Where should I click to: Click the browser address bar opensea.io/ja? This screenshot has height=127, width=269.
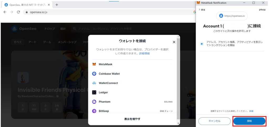click(x=39, y=12)
